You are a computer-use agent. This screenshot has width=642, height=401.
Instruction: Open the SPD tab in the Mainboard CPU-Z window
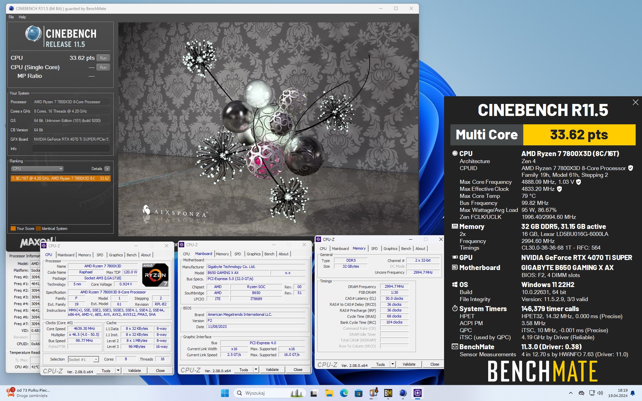click(x=238, y=254)
